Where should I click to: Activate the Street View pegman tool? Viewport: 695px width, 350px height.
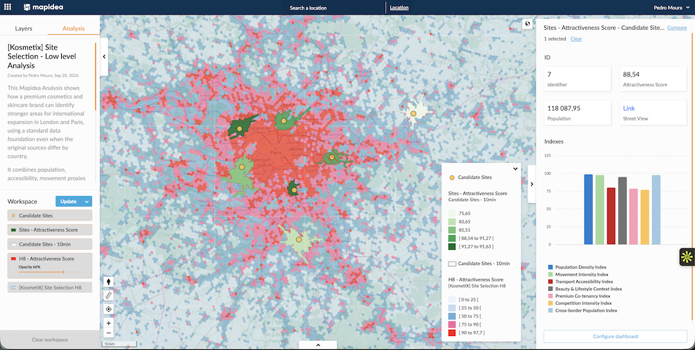pyautogui.click(x=108, y=282)
